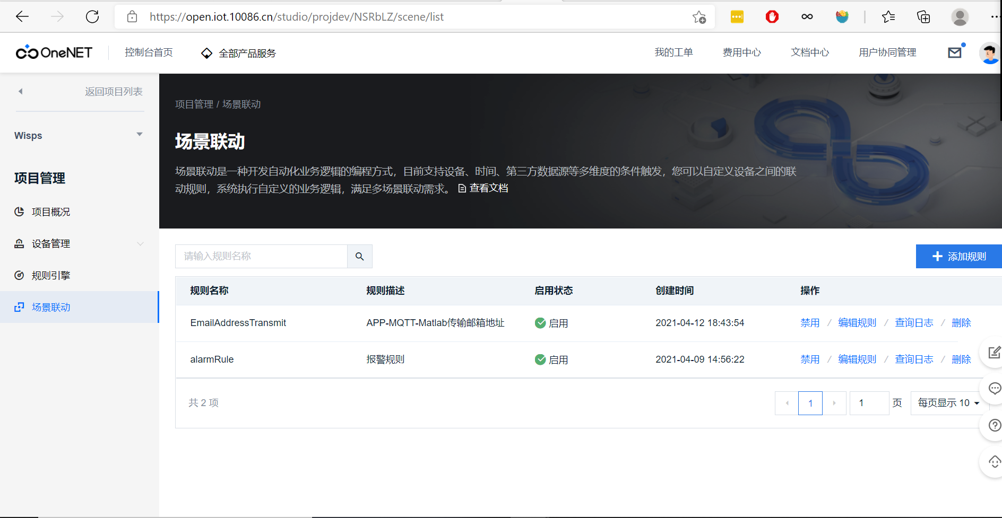Click the OneNET logo
The image size is (1002, 518).
tap(53, 52)
